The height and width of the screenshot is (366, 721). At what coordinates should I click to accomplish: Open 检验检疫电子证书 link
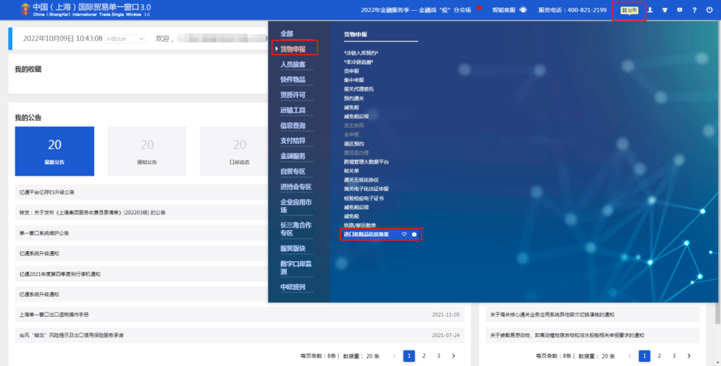click(x=364, y=198)
